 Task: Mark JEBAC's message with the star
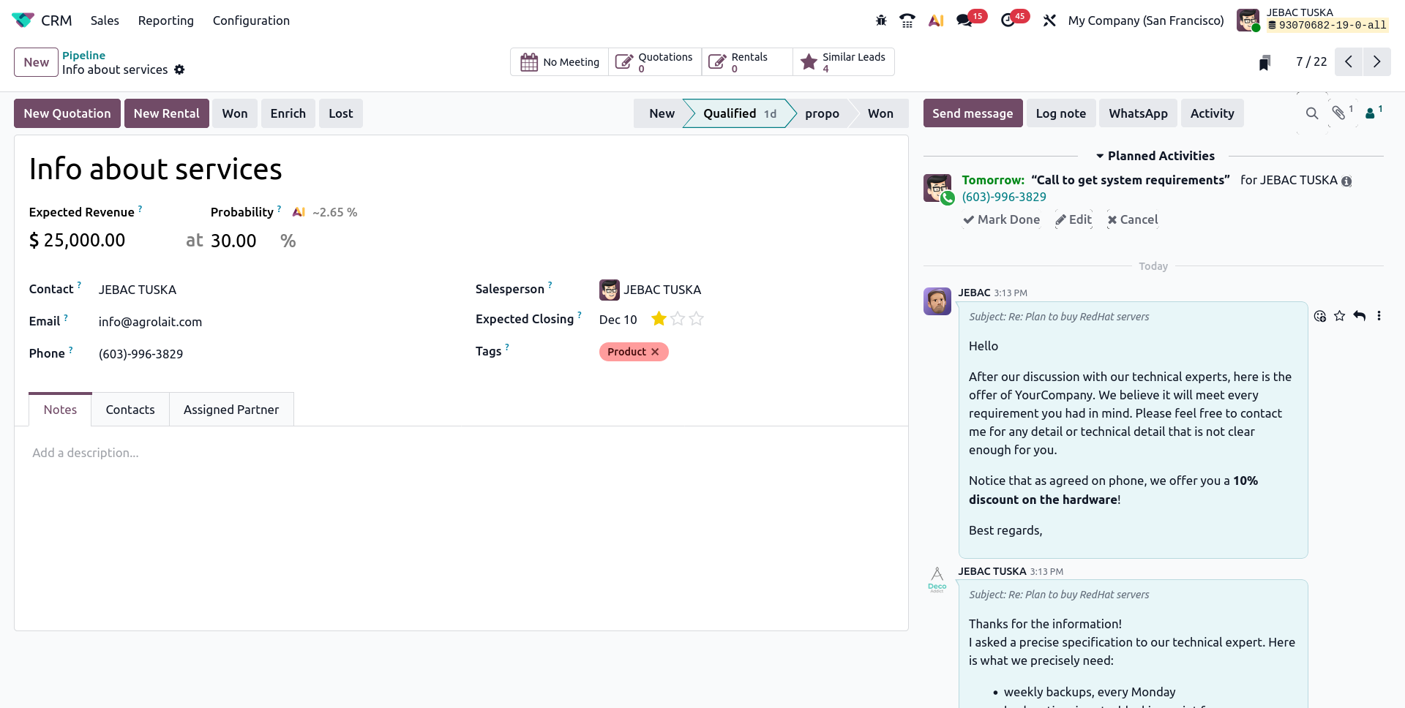tap(1339, 316)
